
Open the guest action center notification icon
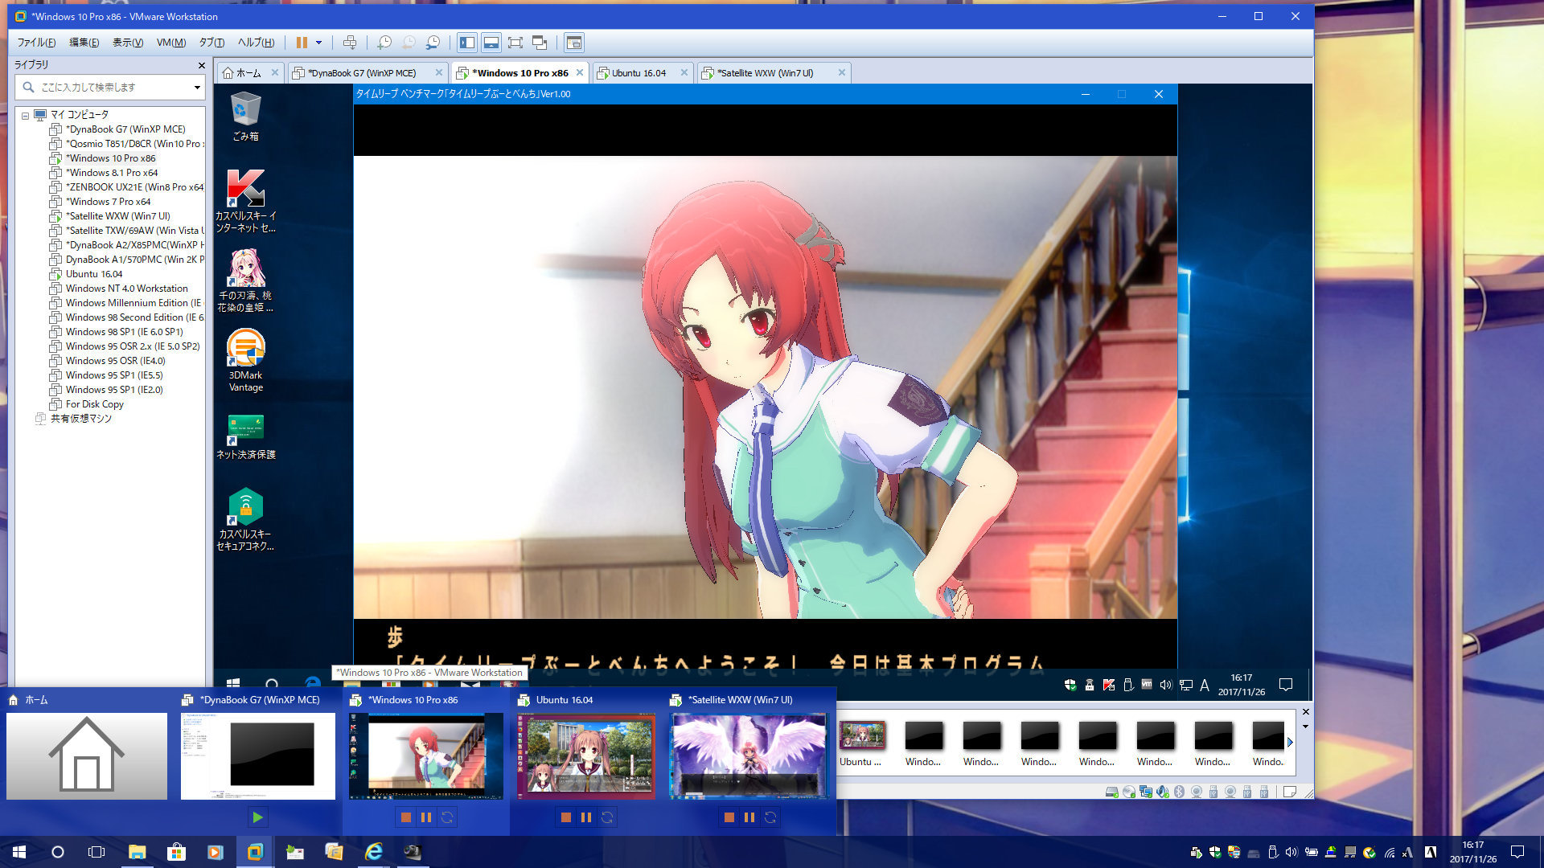tap(1286, 685)
